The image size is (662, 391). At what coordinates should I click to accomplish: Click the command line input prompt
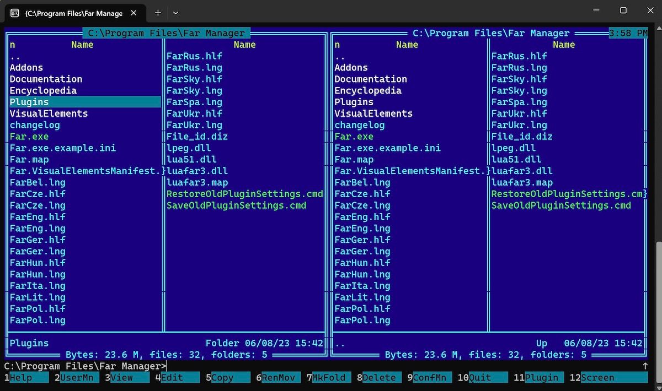(x=86, y=366)
